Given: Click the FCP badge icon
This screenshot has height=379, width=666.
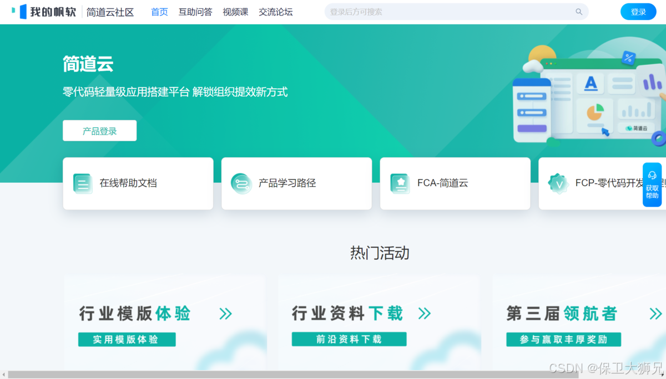Looking at the screenshot, I should [558, 183].
